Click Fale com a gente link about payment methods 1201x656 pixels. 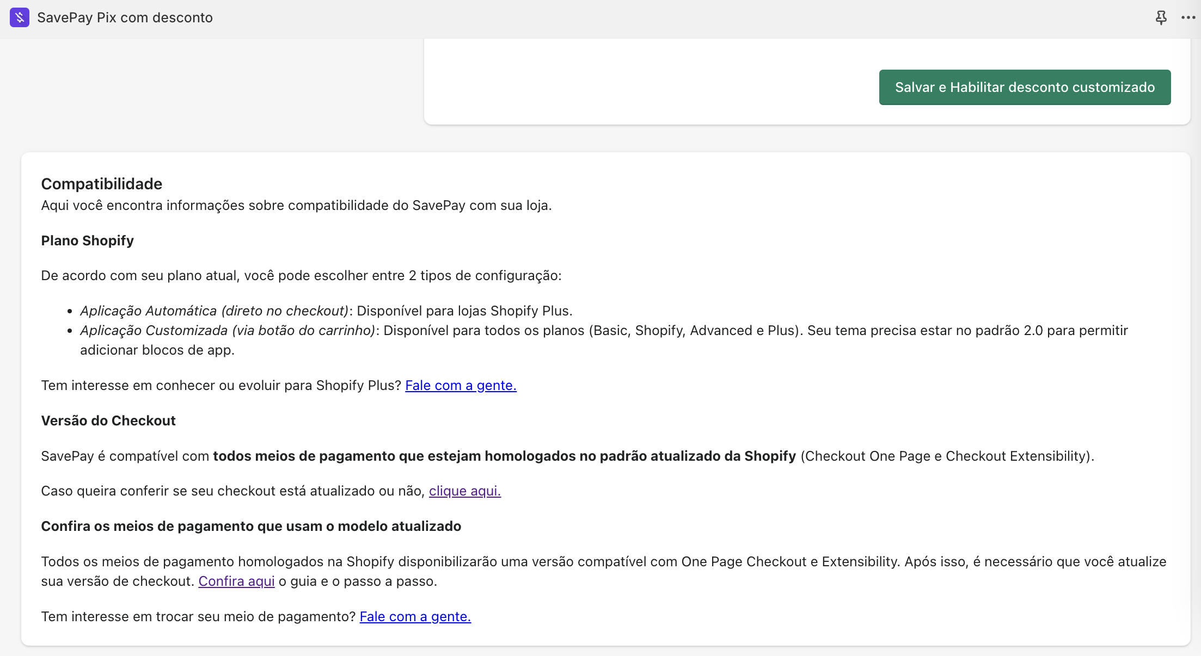[415, 616]
